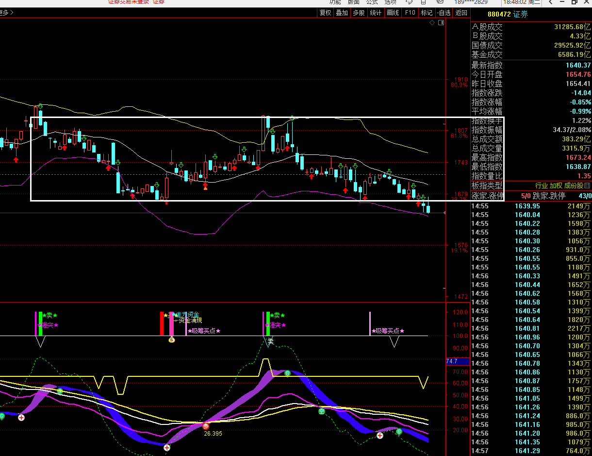Click the ★吸筹买点★ label on the right
This screenshot has width=592, height=456.
point(388,331)
